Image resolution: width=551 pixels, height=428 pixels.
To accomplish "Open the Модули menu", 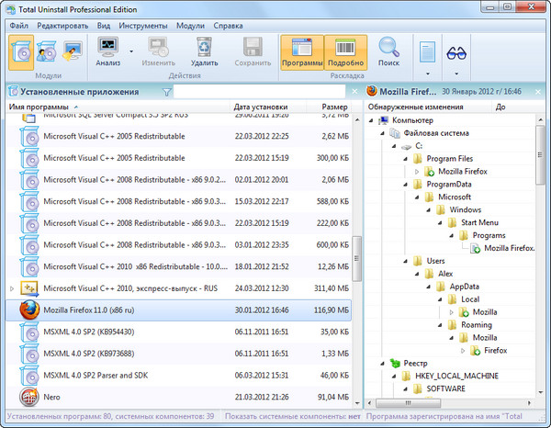I will click(x=190, y=25).
